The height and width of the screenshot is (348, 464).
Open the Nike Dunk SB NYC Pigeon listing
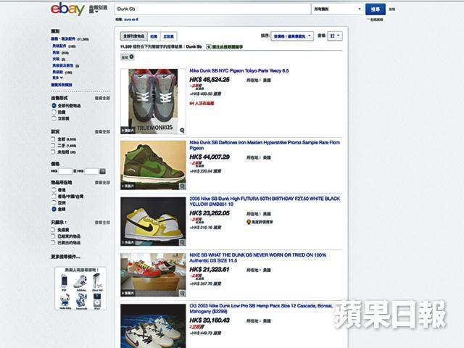(x=239, y=71)
